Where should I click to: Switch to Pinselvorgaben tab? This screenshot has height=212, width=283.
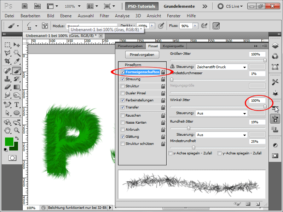pos(130,46)
